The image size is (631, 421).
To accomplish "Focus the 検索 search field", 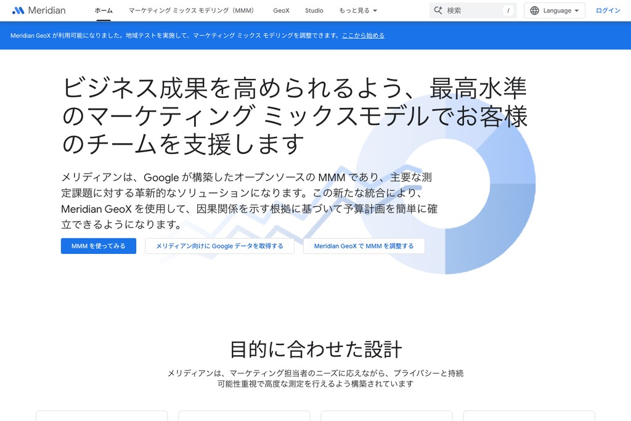I will [x=473, y=10].
